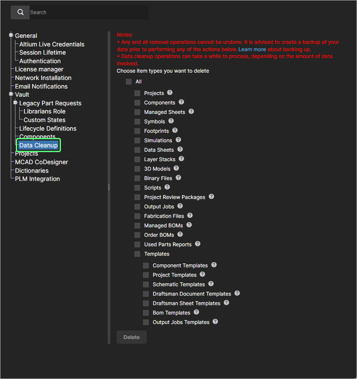Click into the Search input field
The width and height of the screenshot is (357, 379).
(88, 12)
